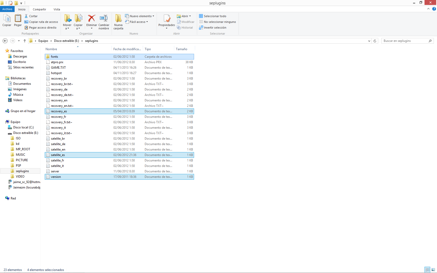This screenshot has height=273, width=437.
Task: Click the Eliminar (delete) red X icon
Action: [x=92, y=18]
